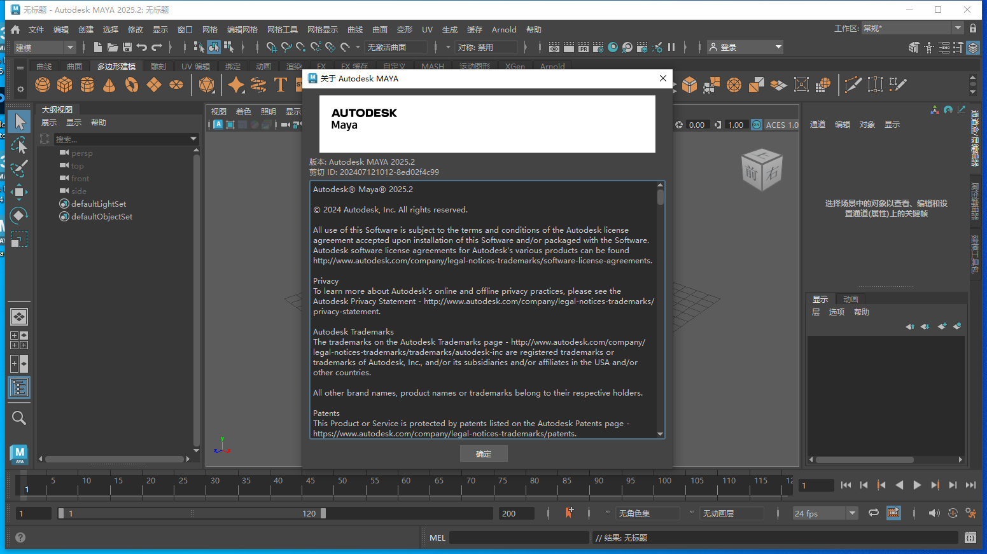Click the About dialog text scrollbar thumb

[x=661, y=197]
